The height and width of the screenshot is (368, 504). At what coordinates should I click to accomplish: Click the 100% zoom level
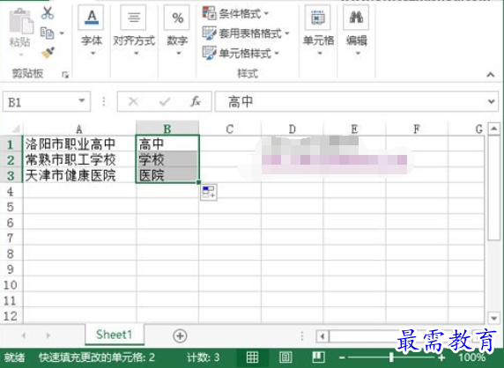472,357
